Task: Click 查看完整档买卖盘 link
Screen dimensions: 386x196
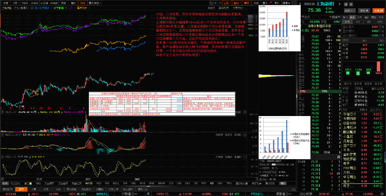Action: point(320,26)
